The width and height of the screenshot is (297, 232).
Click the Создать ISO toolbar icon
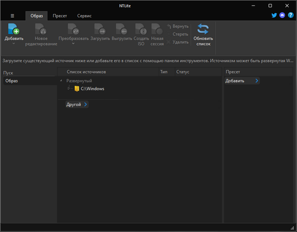pyautogui.click(x=141, y=30)
